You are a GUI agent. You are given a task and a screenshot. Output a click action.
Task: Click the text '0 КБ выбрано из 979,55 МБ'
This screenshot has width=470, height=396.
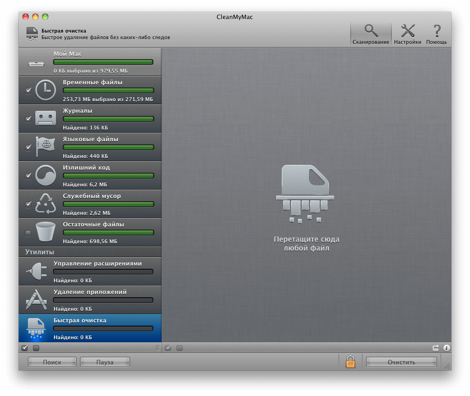pyautogui.click(x=90, y=71)
